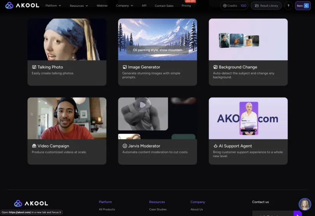Viewport: 315px width, 216px height.
Task: Open the About Us footer link
Action: (x=197, y=210)
